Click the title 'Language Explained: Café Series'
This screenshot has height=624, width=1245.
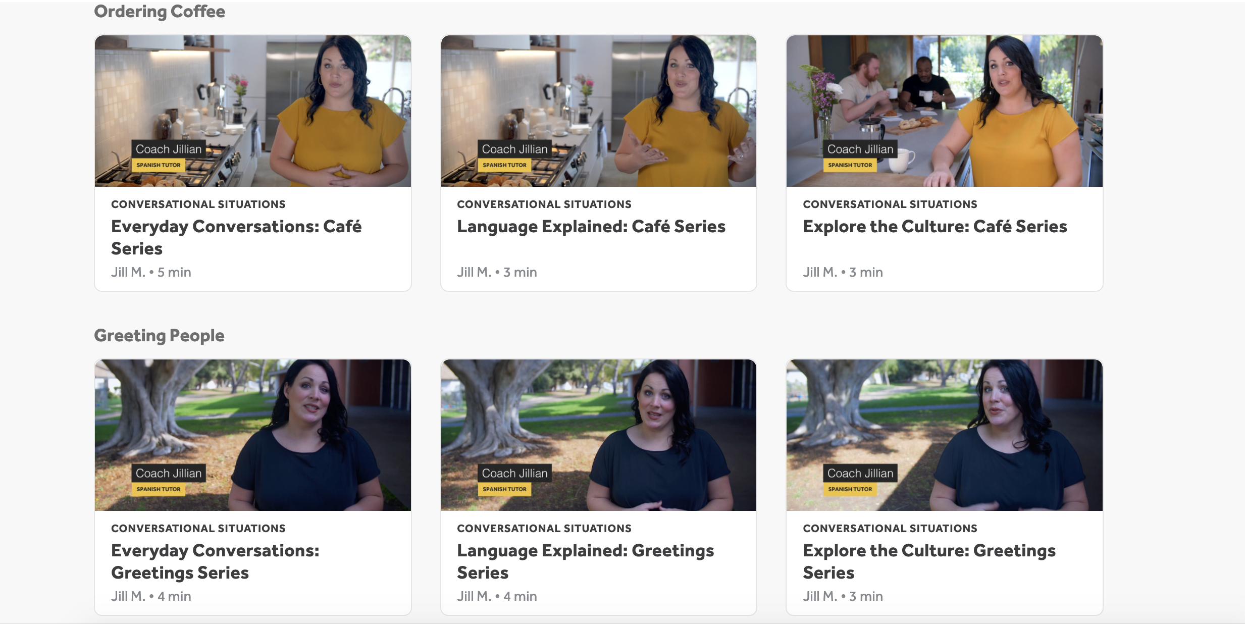[591, 227]
